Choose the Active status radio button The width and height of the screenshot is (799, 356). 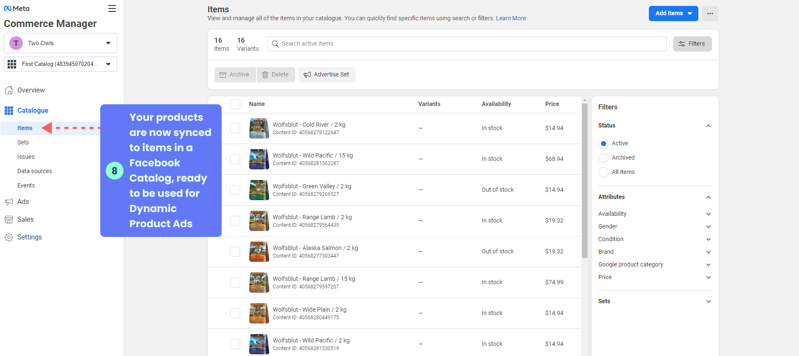(x=604, y=144)
